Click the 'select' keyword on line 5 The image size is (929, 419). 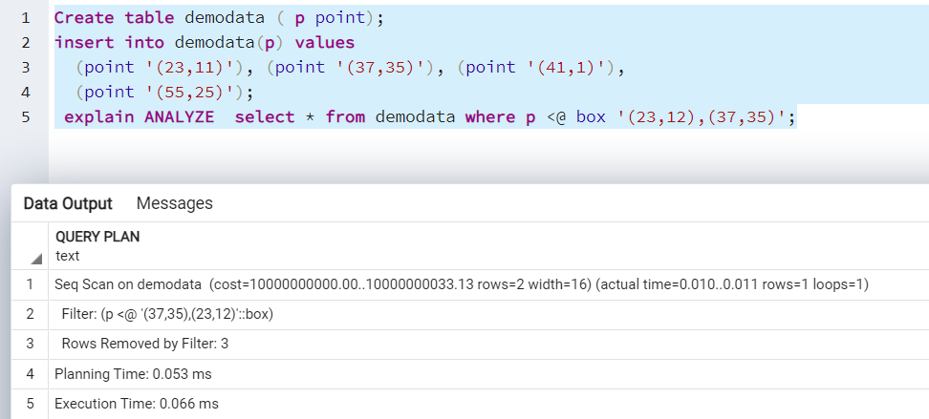(x=264, y=117)
